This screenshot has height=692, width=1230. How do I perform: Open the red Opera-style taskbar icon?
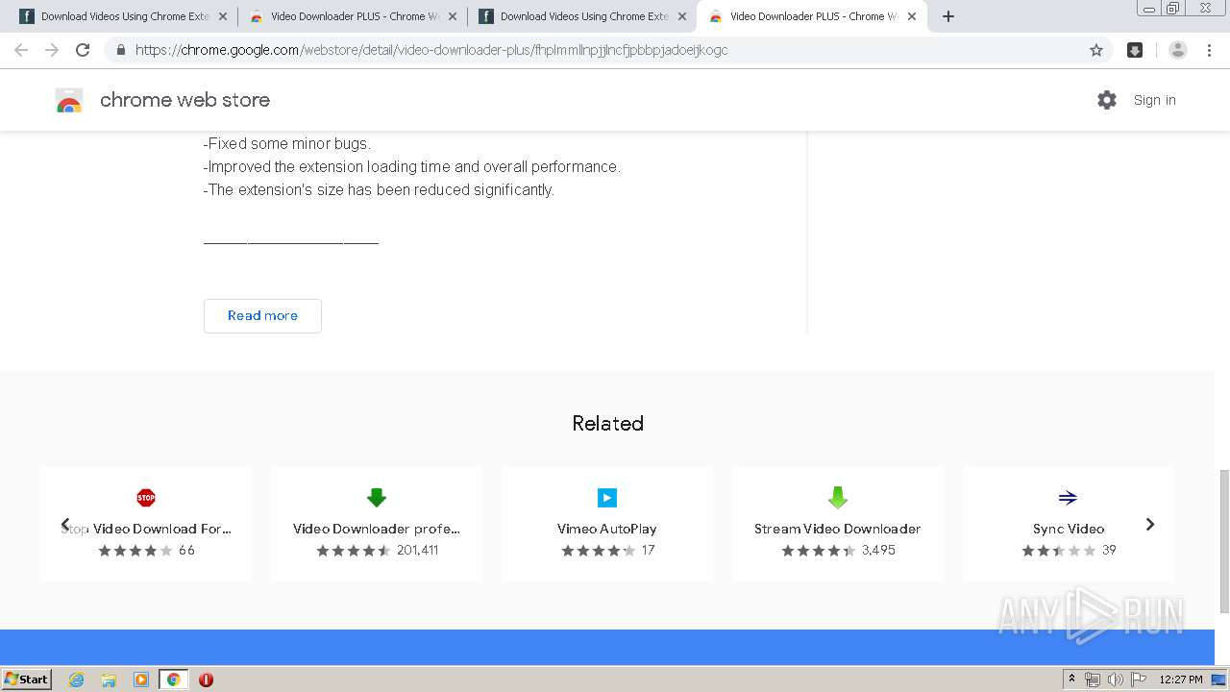[206, 680]
